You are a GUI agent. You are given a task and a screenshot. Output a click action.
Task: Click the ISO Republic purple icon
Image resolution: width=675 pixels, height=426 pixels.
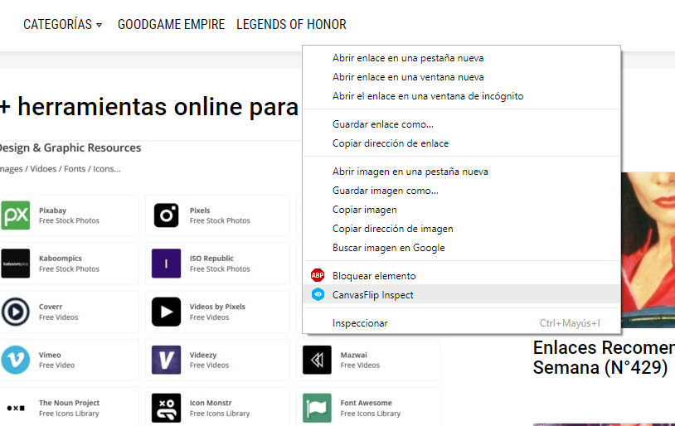[x=166, y=264]
